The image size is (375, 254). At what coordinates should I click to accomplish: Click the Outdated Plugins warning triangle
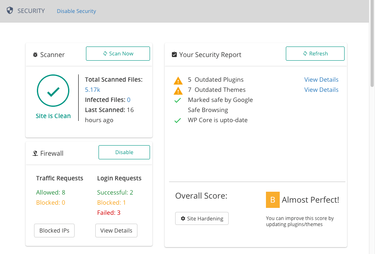(x=178, y=80)
